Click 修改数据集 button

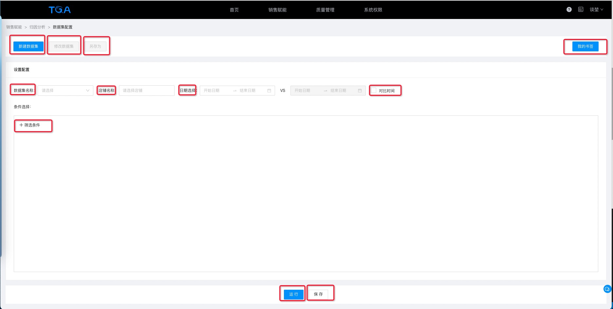[x=64, y=46]
